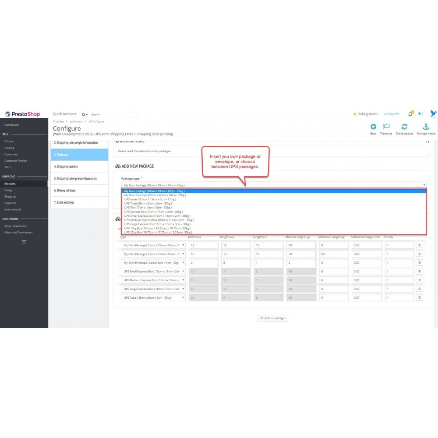
Task: Click the Manage hooks anchor icon
Action: click(426, 127)
